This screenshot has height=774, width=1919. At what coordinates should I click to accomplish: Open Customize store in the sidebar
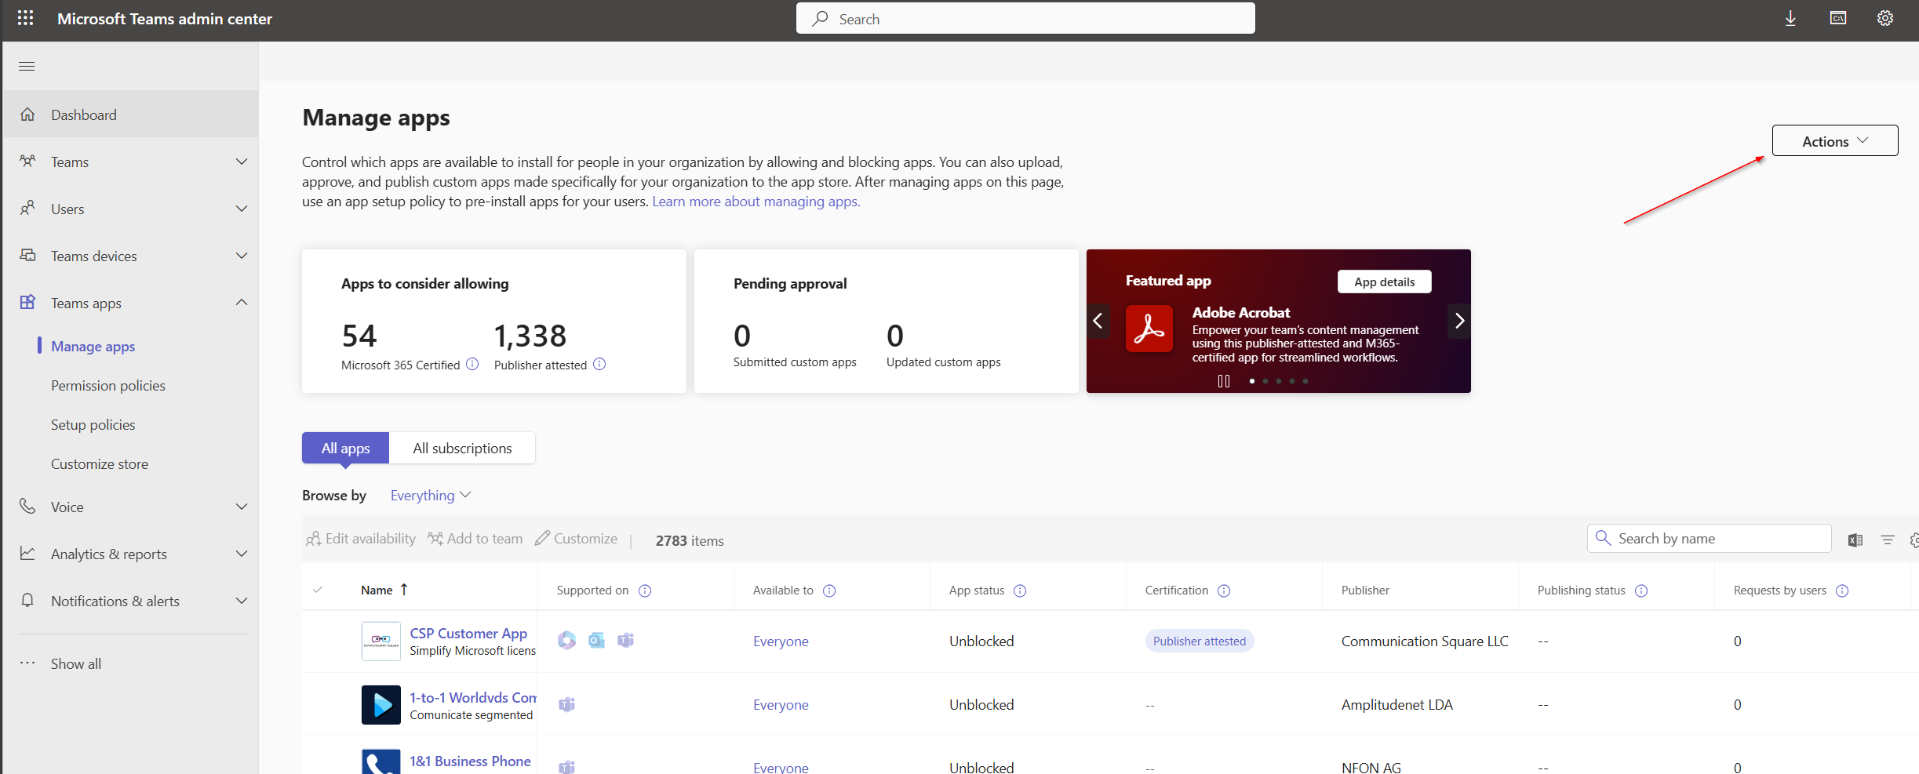point(100,463)
